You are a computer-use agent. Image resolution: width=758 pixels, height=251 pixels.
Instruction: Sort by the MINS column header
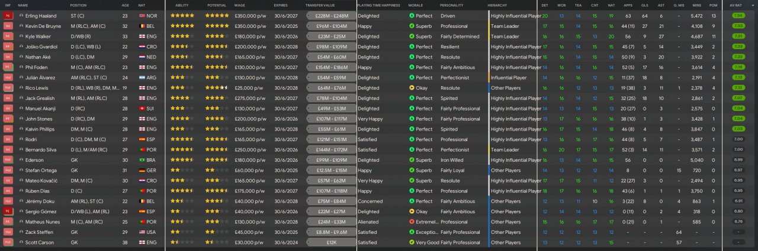[x=696, y=5]
